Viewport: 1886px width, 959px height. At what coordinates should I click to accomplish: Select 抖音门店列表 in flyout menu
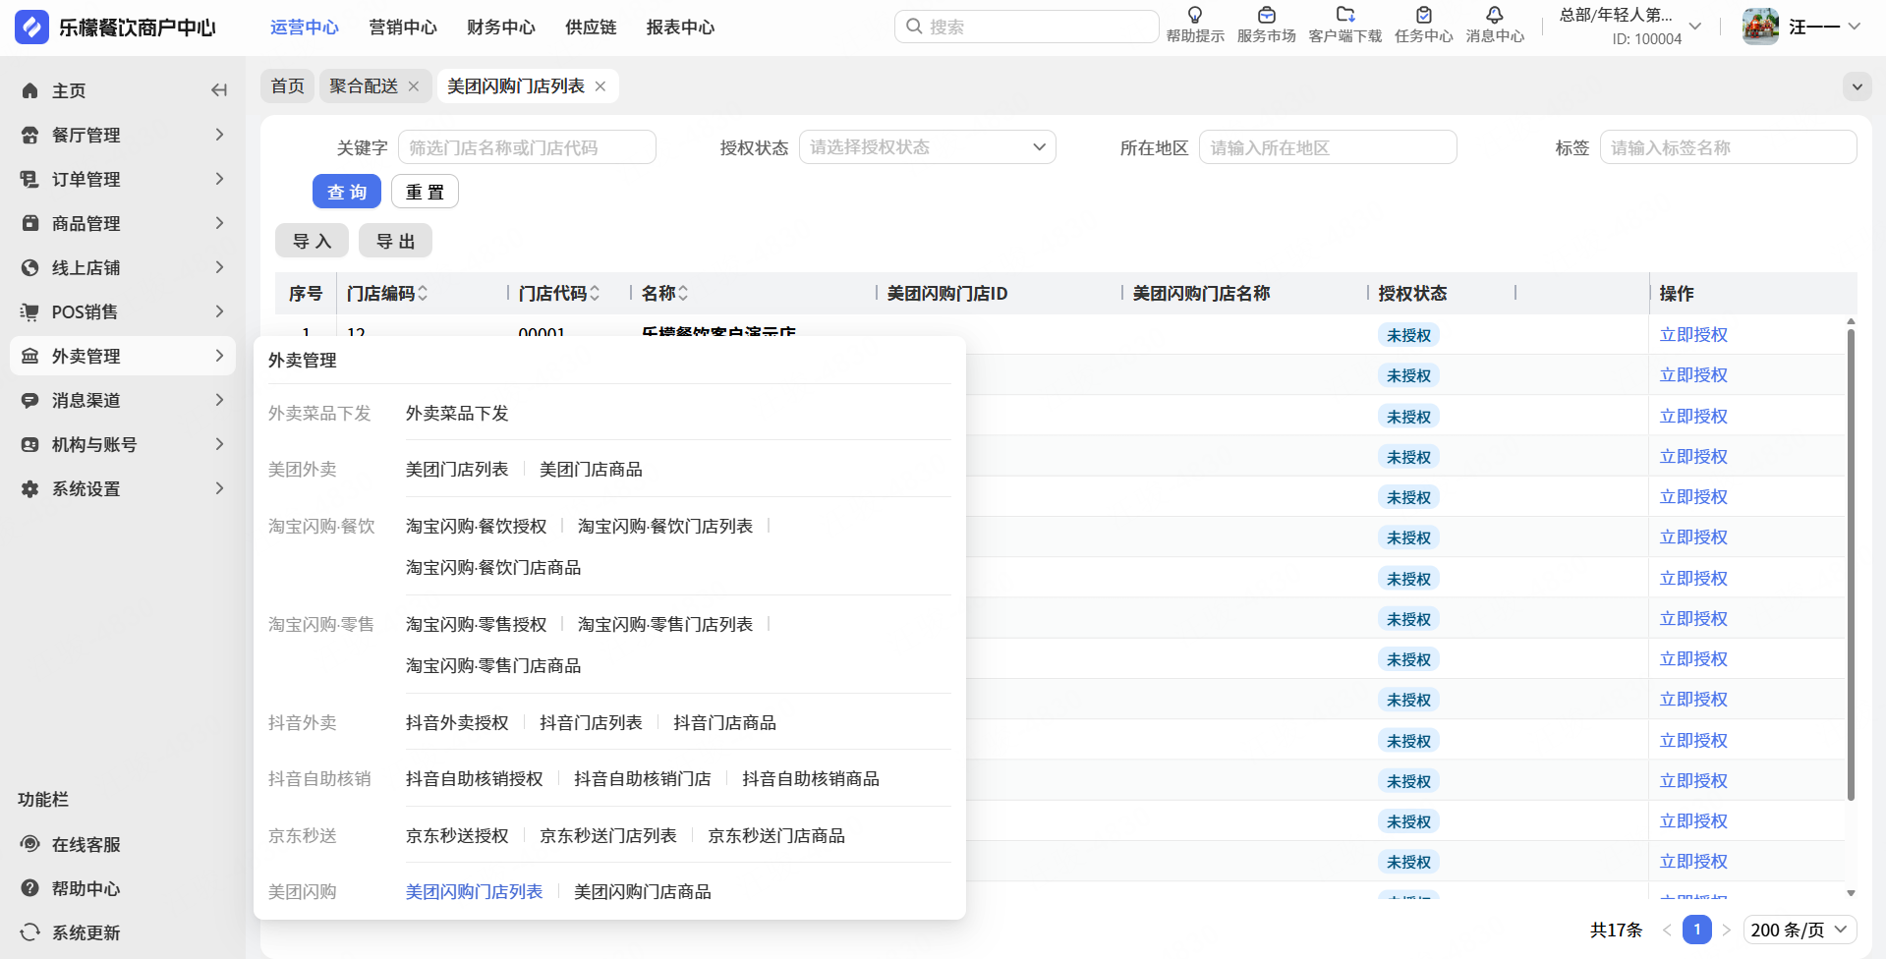tap(591, 723)
